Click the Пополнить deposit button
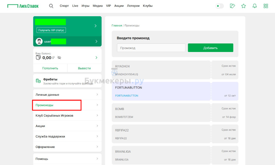 point(50,68)
